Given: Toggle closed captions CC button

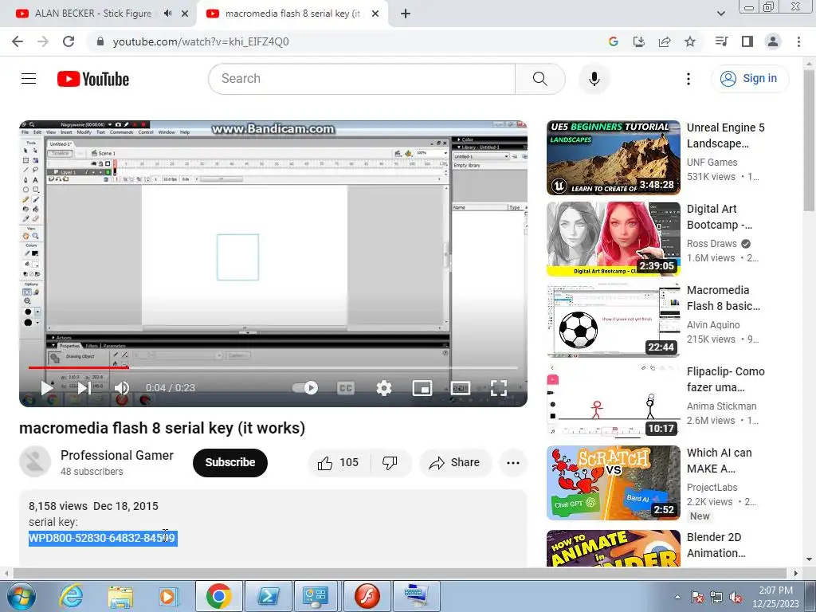Looking at the screenshot, I should pyautogui.click(x=346, y=388).
